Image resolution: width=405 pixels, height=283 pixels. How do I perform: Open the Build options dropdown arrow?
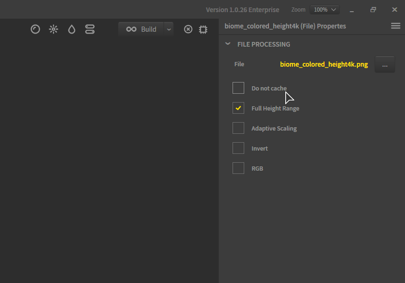coord(169,29)
